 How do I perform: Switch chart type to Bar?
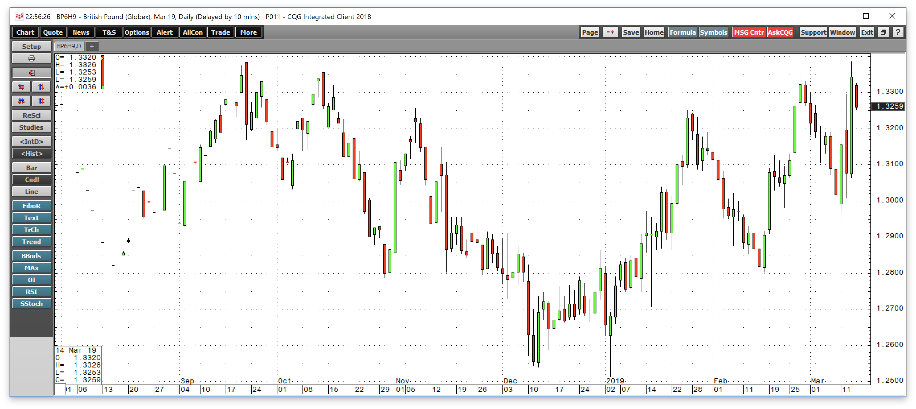31,168
